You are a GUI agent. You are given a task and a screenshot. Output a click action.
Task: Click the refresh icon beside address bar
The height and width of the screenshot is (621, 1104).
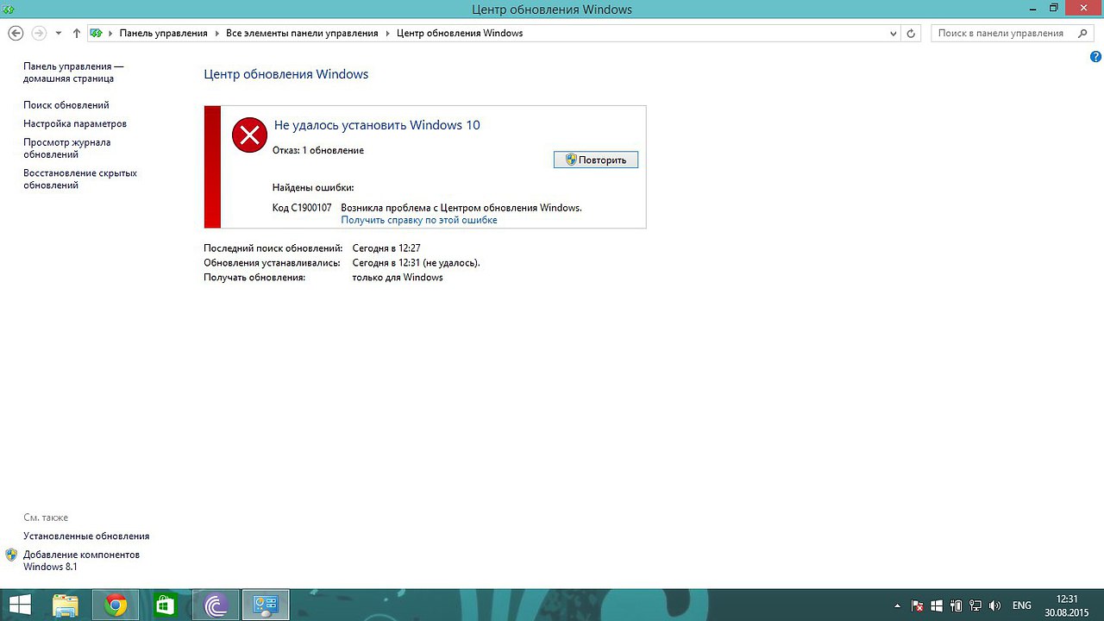[x=911, y=33]
